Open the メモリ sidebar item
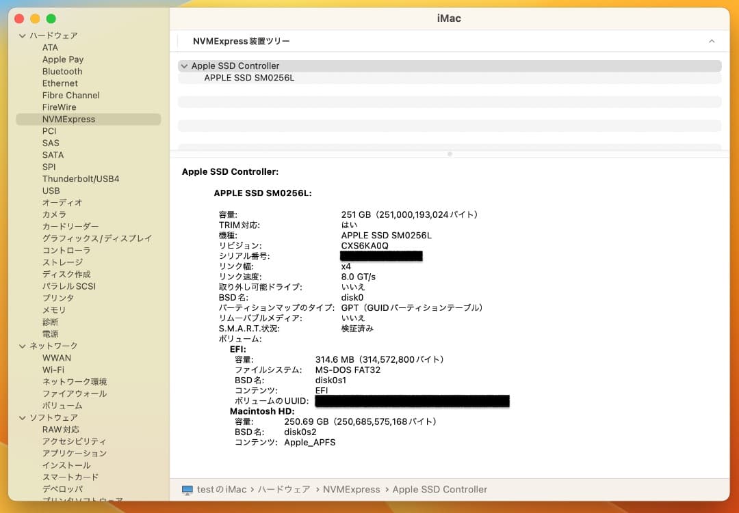Viewport: 739px width, 513px height. [x=54, y=310]
